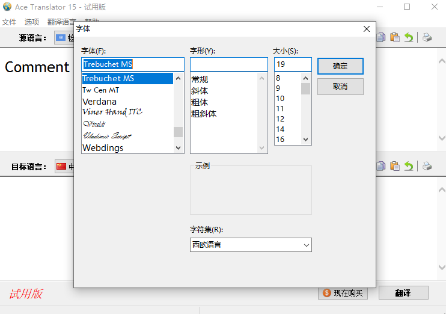446x314 pixels.
Task: Select font size 11
Action: [x=280, y=109]
